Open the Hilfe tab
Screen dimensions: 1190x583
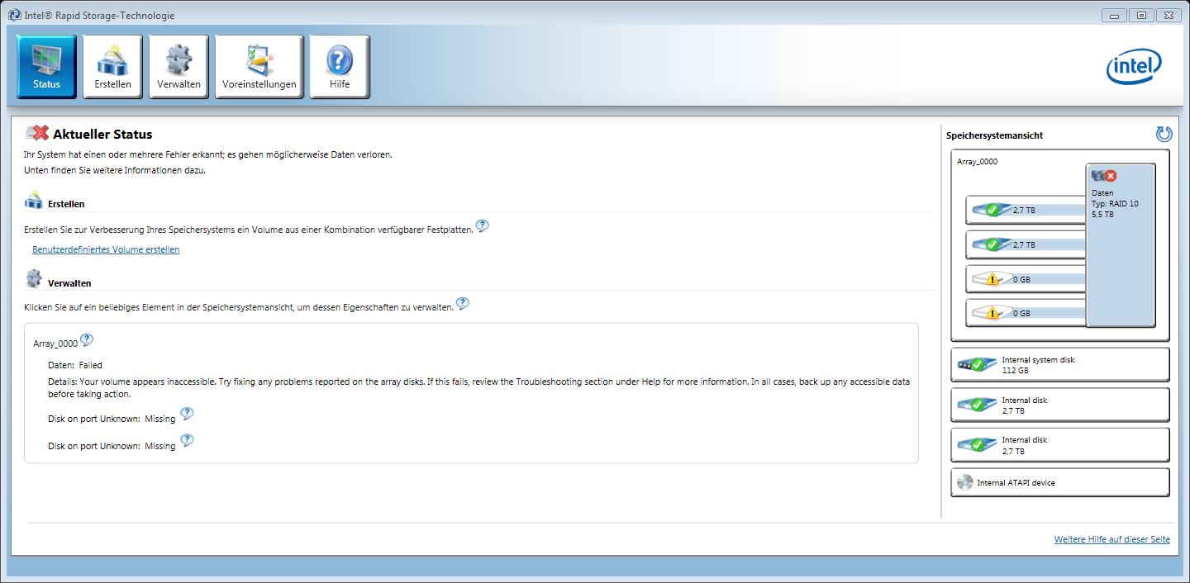coord(340,66)
